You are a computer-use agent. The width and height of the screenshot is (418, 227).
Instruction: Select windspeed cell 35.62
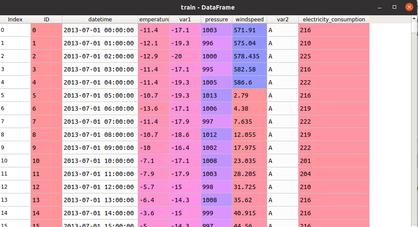[249, 200]
